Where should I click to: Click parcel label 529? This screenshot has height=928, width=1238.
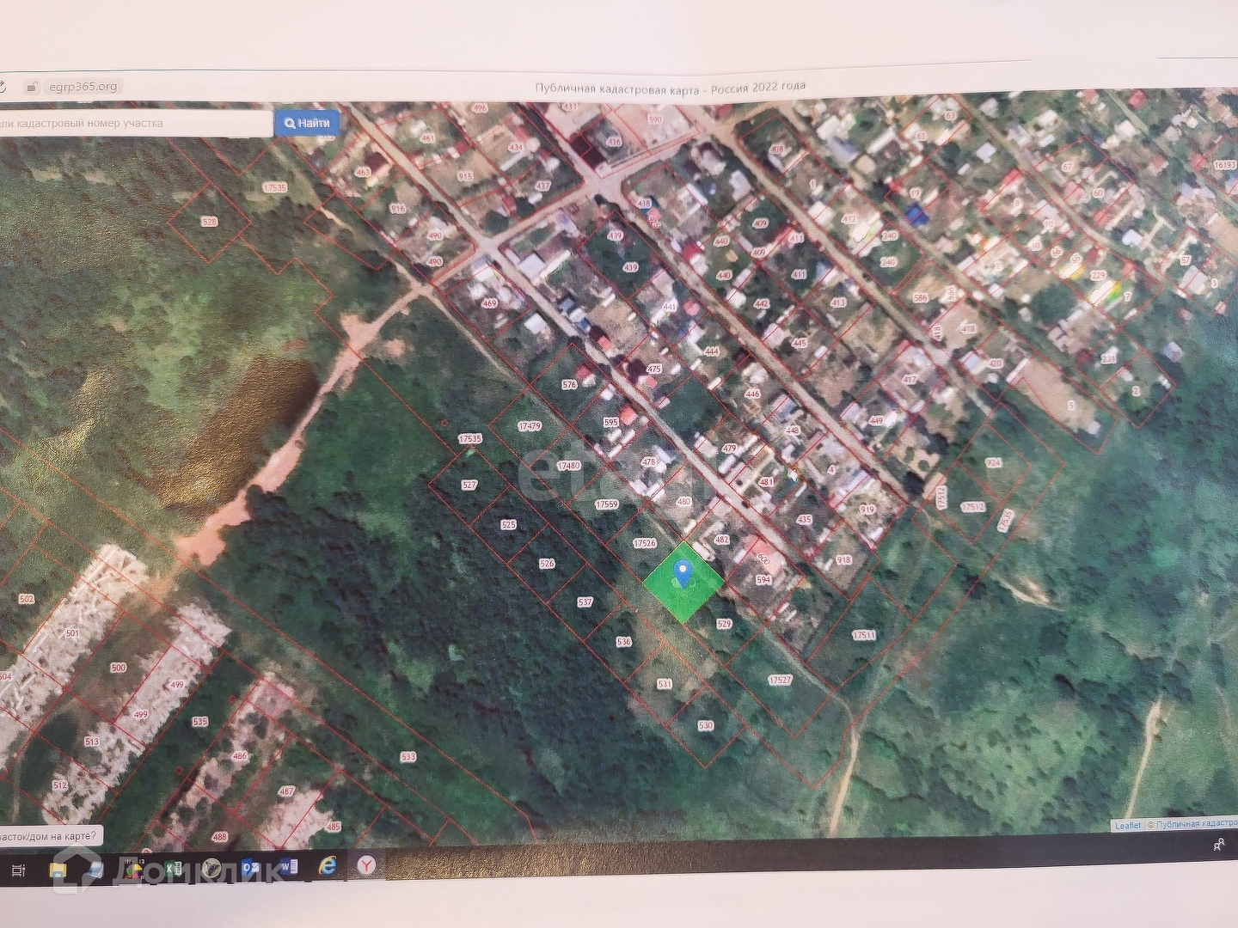724,624
